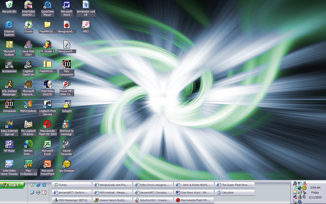Switch to The Super Flash Bros... taskbar window
This screenshot has height=204, width=326.
234,185
